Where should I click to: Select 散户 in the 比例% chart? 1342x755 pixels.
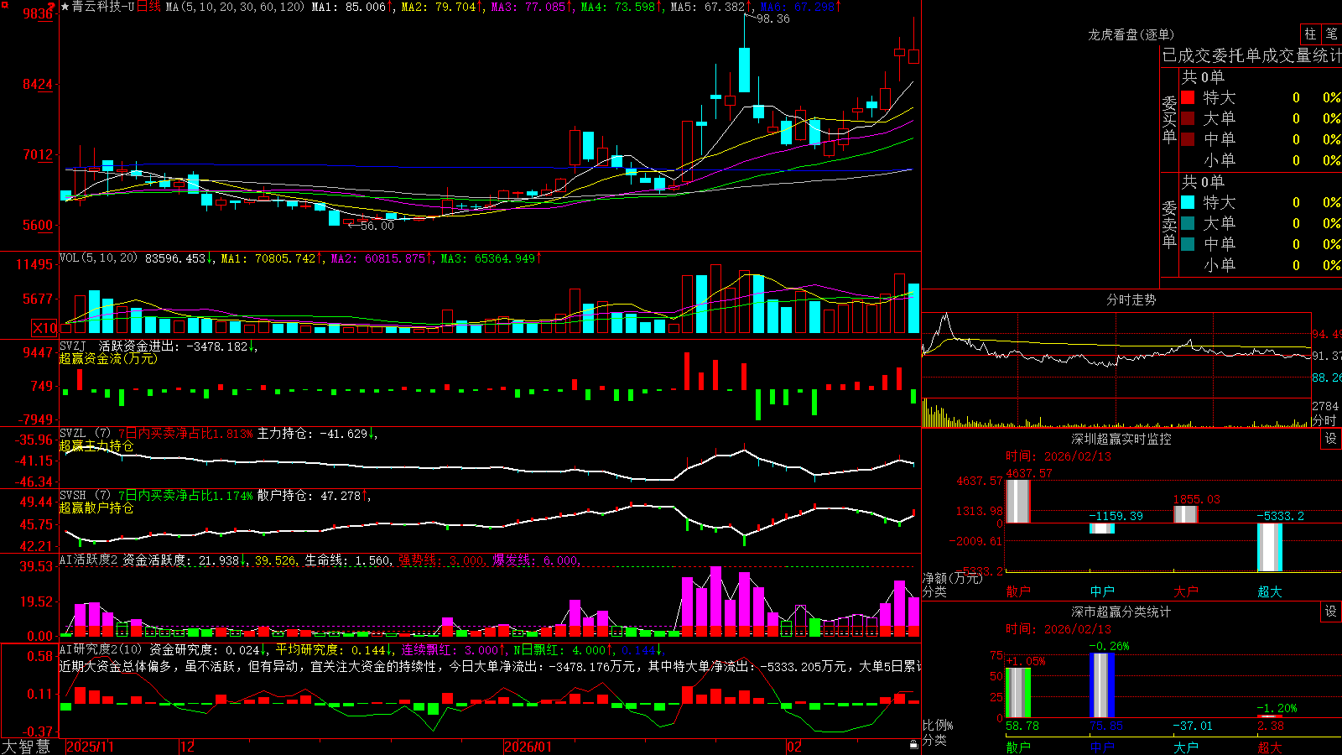(x=1018, y=747)
